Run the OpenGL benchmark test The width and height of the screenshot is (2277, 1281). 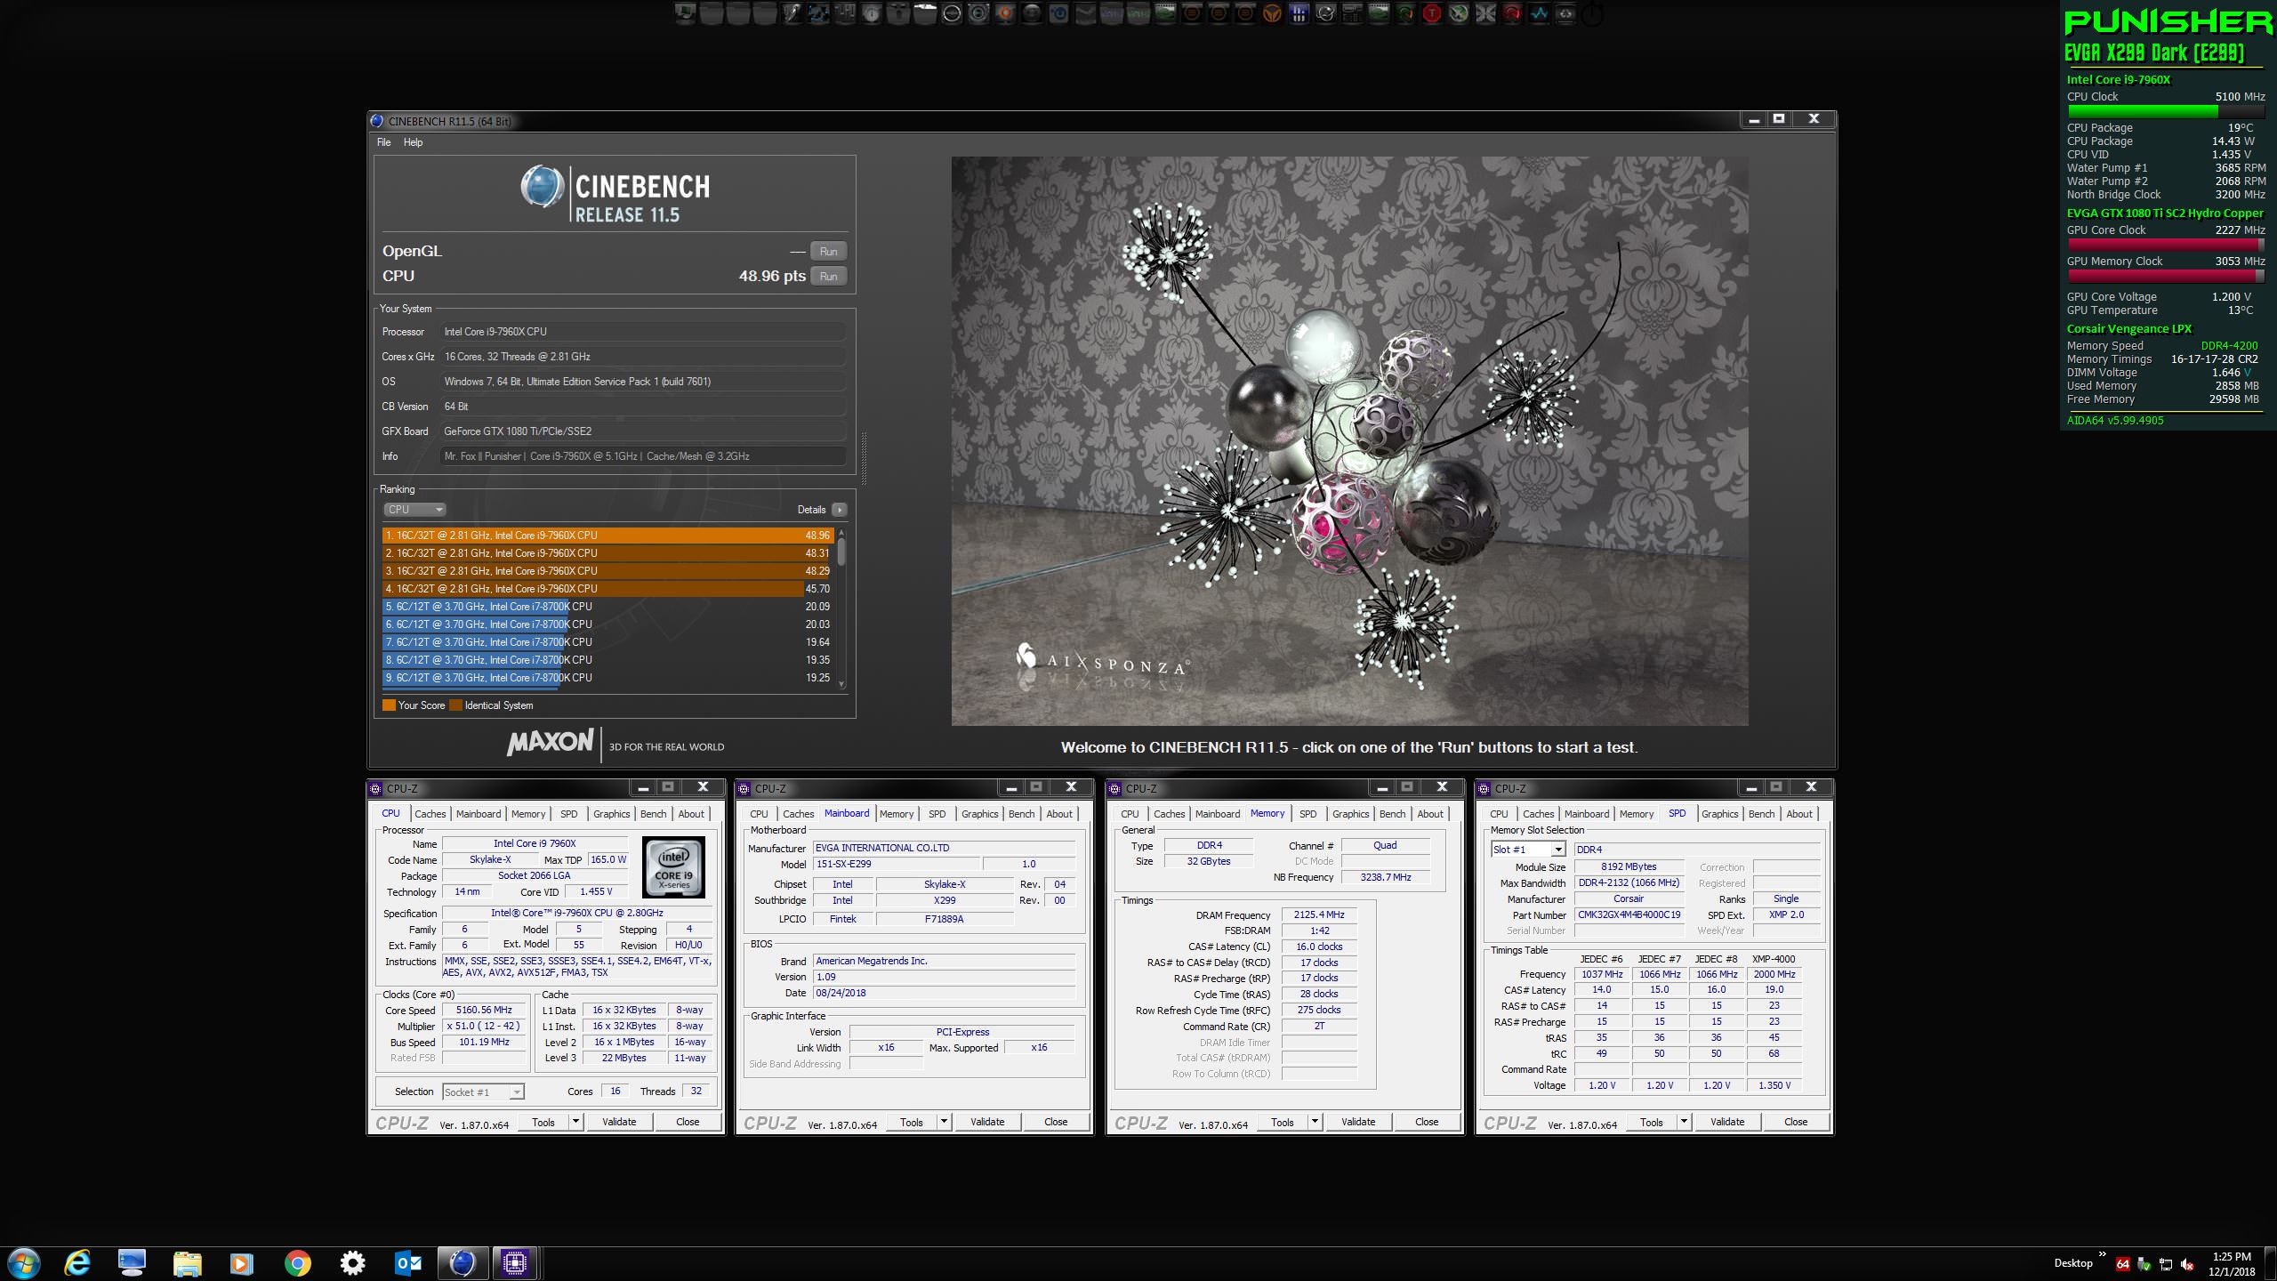(828, 252)
